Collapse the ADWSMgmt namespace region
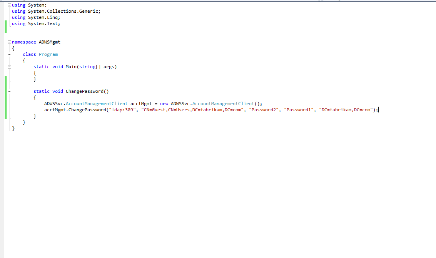The height and width of the screenshot is (258, 436). point(9,42)
